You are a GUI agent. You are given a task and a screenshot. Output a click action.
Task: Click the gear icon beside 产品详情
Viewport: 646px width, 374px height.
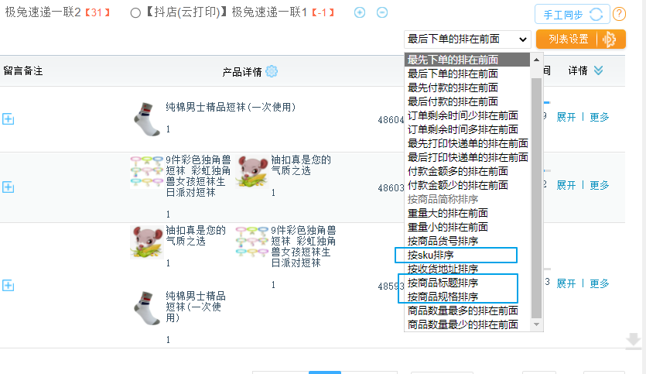(x=272, y=71)
